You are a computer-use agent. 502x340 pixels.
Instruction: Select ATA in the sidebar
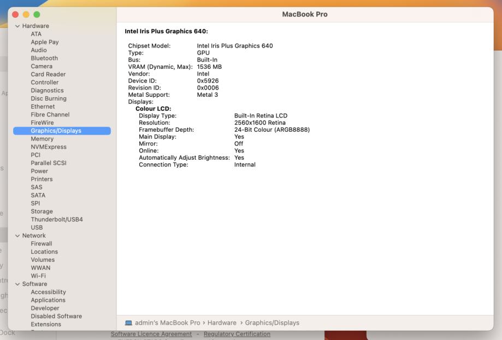36,34
